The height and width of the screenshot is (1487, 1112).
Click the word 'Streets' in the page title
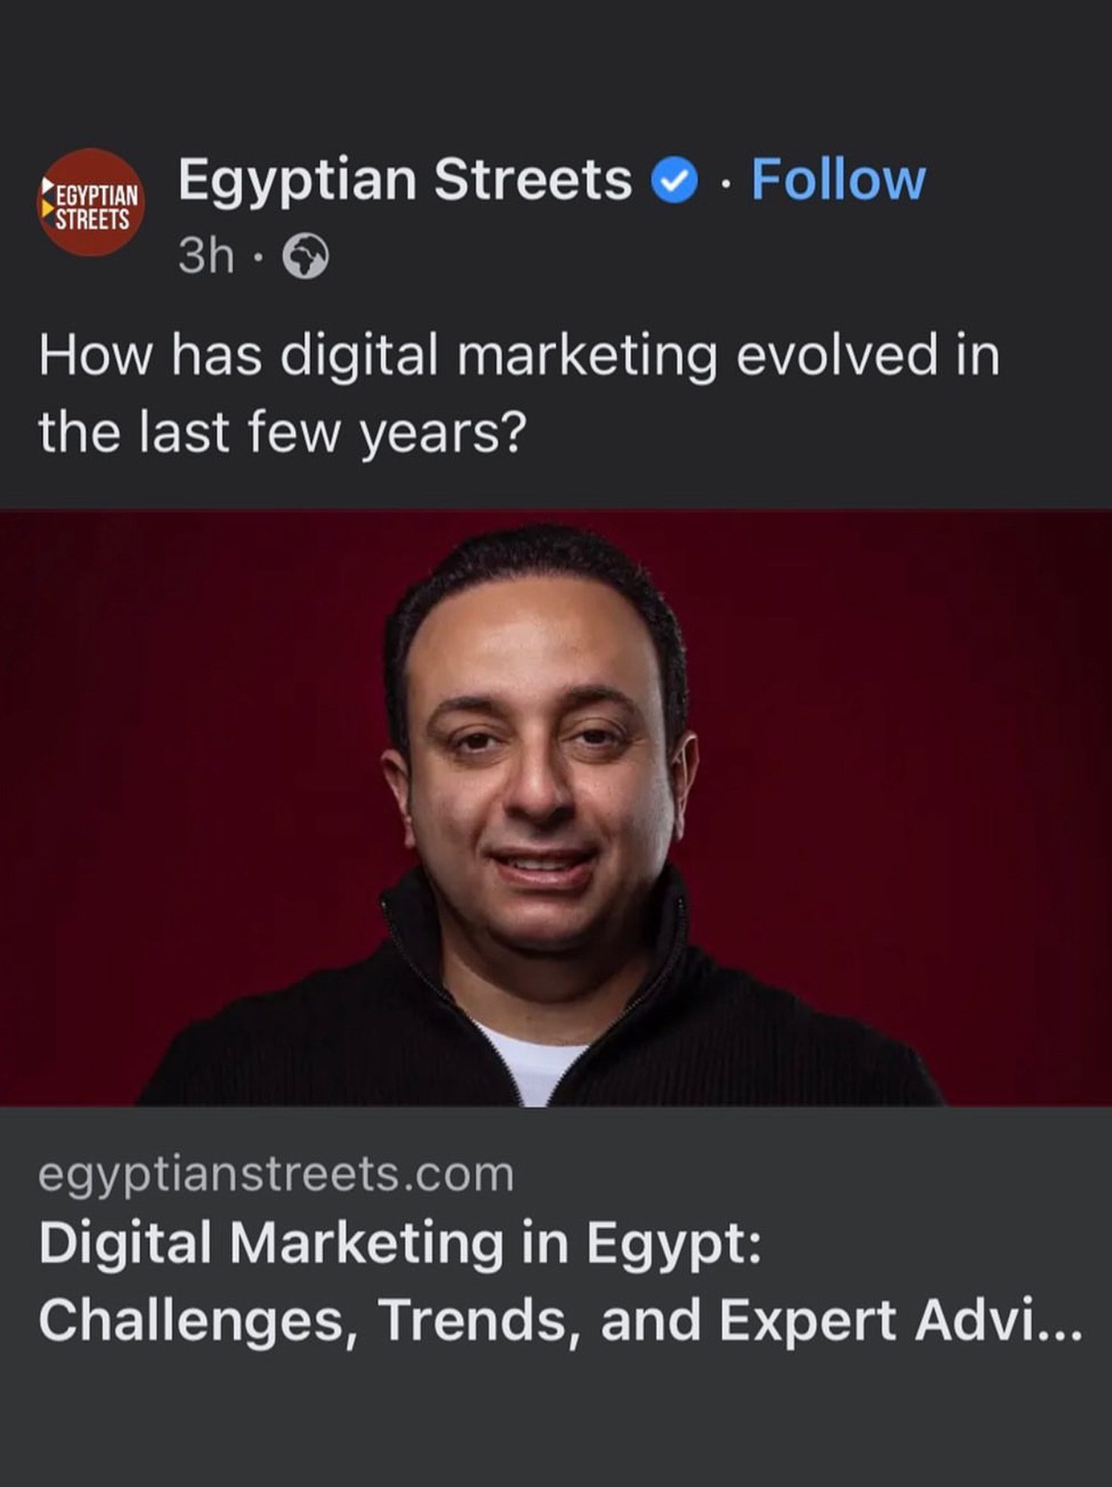click(532, 180)
